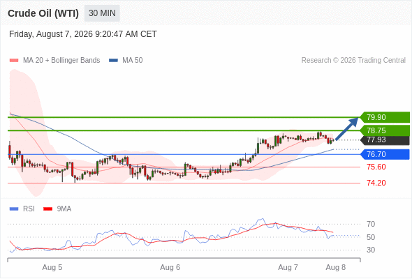Image resolution: width=412 pixels, height=279 pixels.
Task: Click the RSI 70 level label
Action: click(x=371, y=224)
